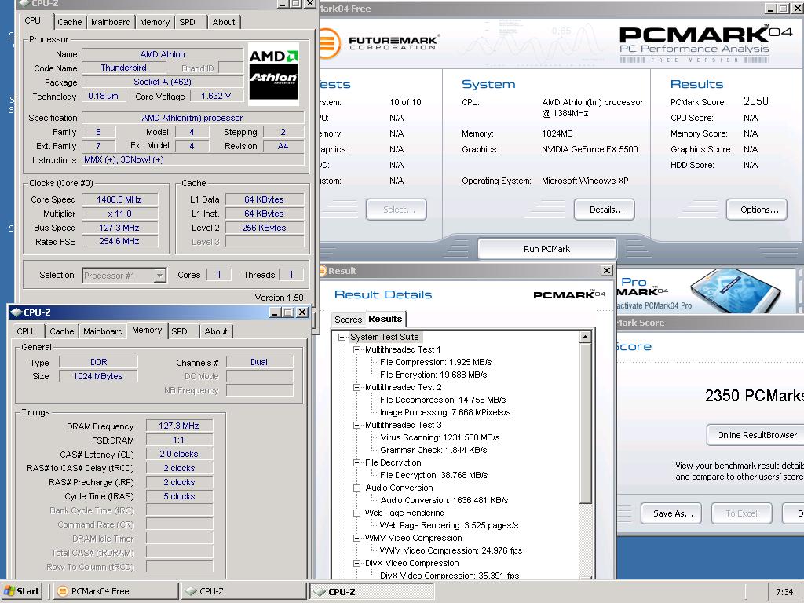Select About tab in lower CPU-Z window

216,331
